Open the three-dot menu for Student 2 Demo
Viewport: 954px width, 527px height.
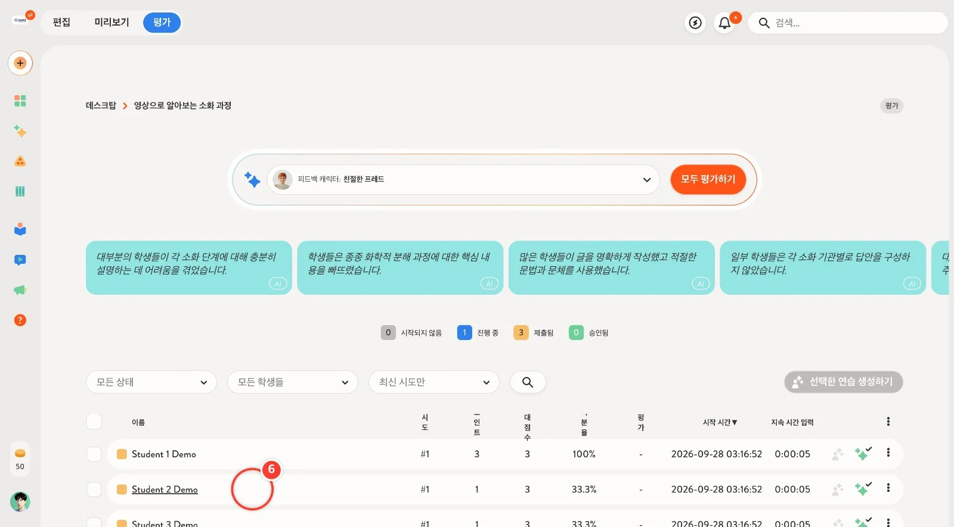tap(888, 488)
